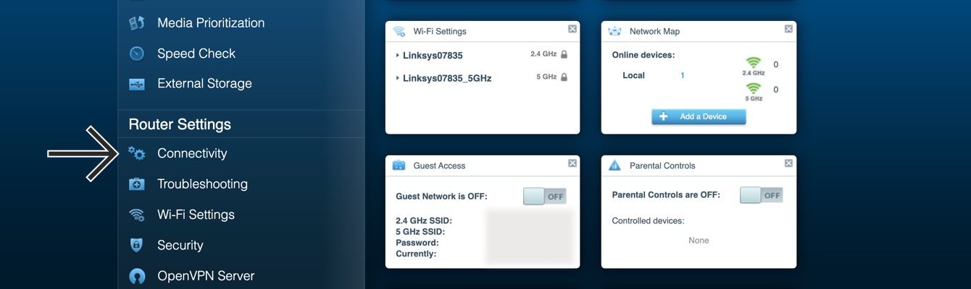Expand the Linksys07835 network arrow
Image resolution: width=971 pixels, height=289 pixels.
point(398,56)
